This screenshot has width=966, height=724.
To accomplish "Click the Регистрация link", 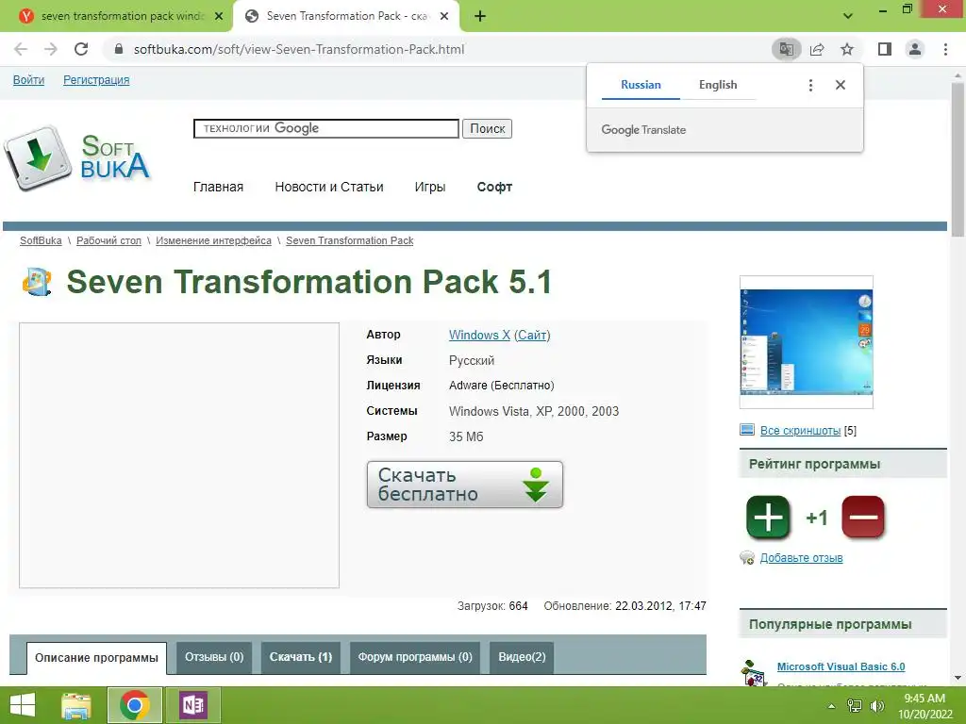I will [96, 80].
